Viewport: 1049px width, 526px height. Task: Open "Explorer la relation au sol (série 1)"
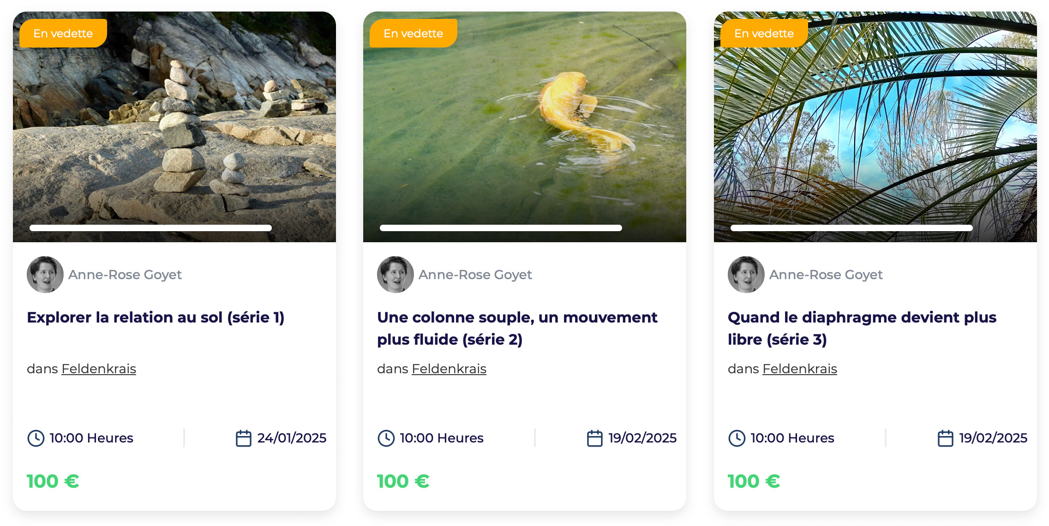[x=156, y=317]
